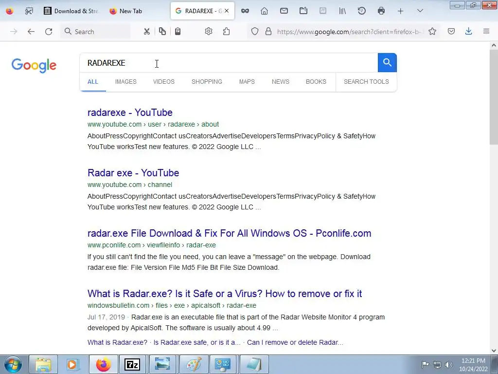This screenshot has width=498, height=374.
Task: Click the Google logo
Action: click(34, 66)
